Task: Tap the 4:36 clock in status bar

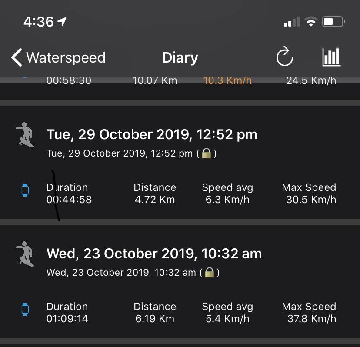Action: coord(38,22)
